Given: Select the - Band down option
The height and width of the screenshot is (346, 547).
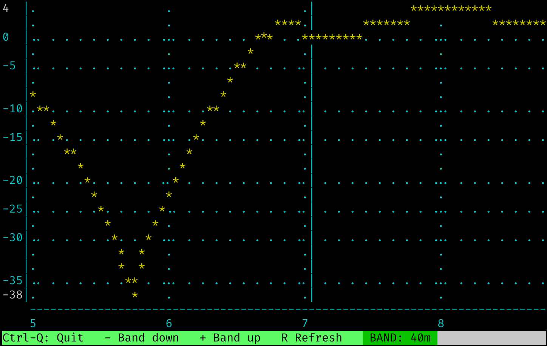Looking at the screenshot, I should tap(142, 338).
